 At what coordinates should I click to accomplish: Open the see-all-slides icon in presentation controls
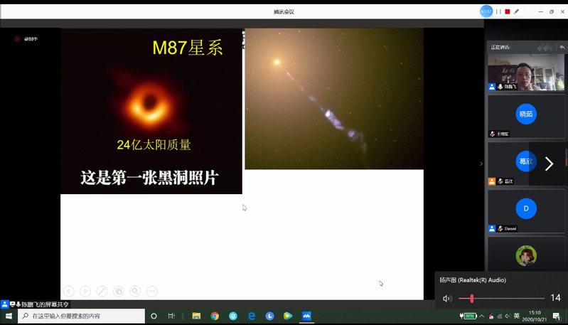(119, 291)
